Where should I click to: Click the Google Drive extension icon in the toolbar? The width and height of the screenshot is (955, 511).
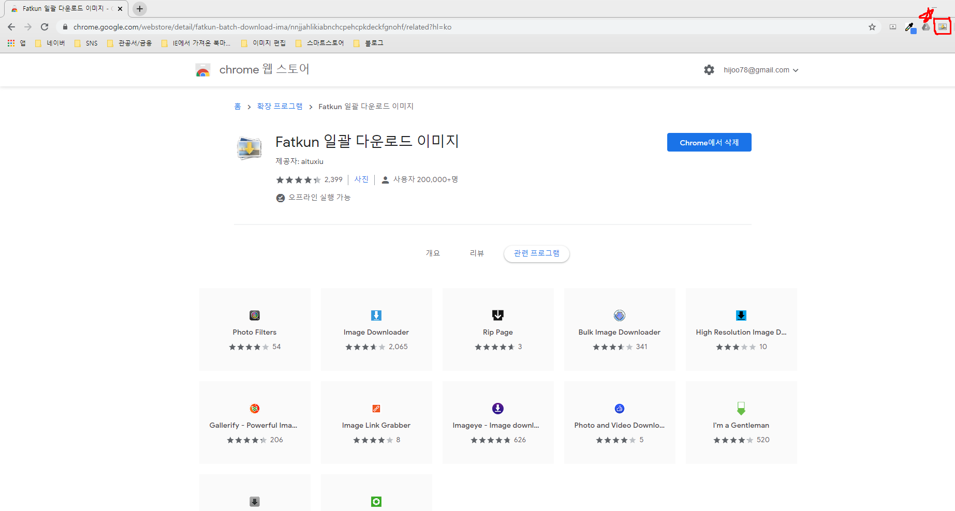[926, 27]
